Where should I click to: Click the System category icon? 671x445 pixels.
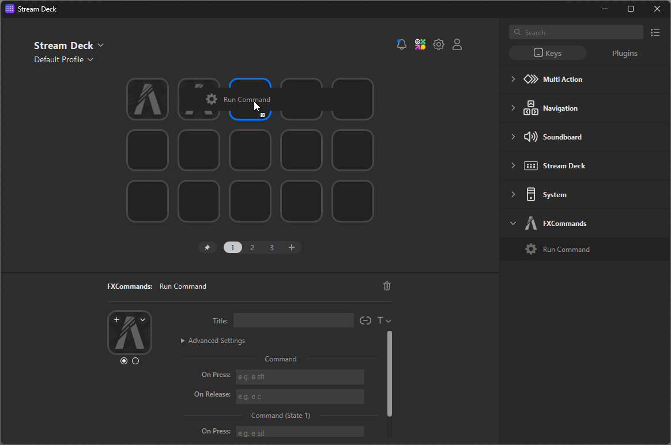[x=531, y=194]
